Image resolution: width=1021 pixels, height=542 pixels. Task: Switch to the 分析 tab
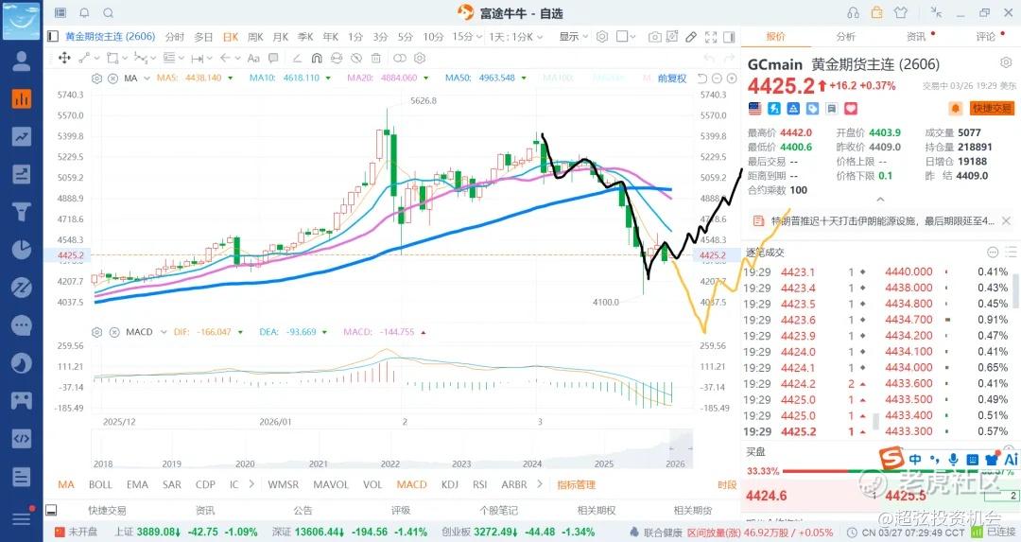click(x=845, y=37)
